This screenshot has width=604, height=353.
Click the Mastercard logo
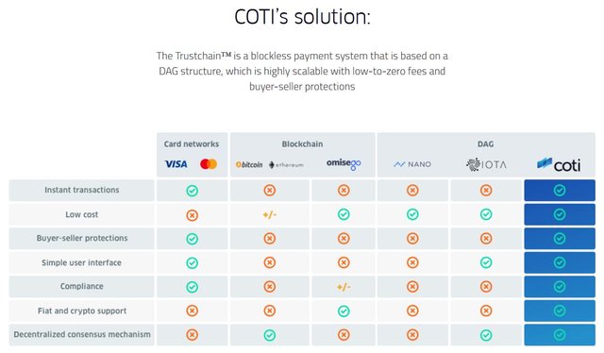[x=209, y=164]
